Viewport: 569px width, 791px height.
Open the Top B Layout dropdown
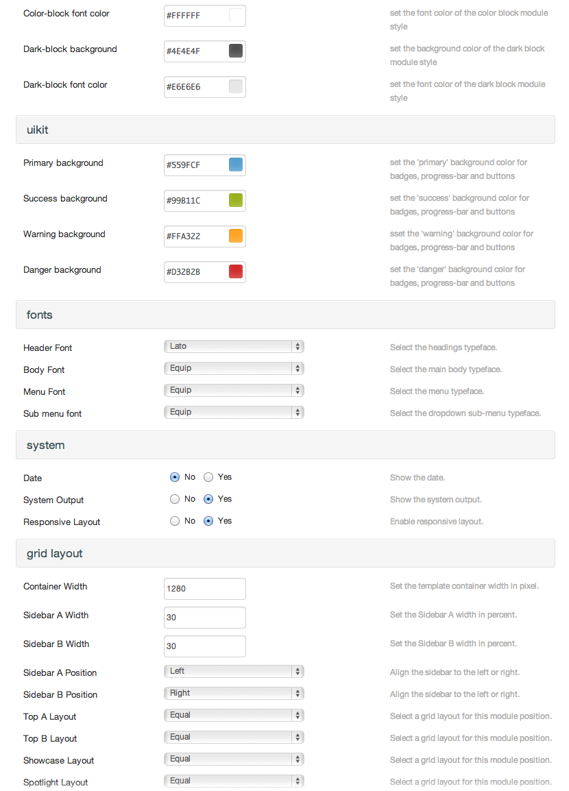pyautogui.click(x=234, y=737)
